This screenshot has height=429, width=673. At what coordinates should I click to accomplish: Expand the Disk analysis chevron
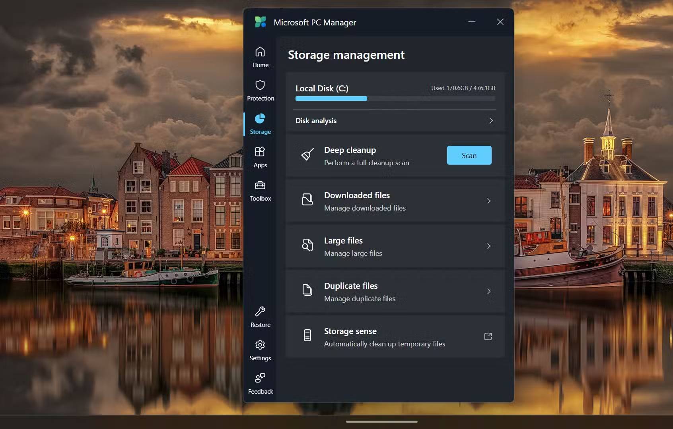pos(491,121)
